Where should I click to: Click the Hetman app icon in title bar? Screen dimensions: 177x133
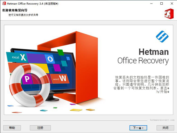tap(4, 4)
